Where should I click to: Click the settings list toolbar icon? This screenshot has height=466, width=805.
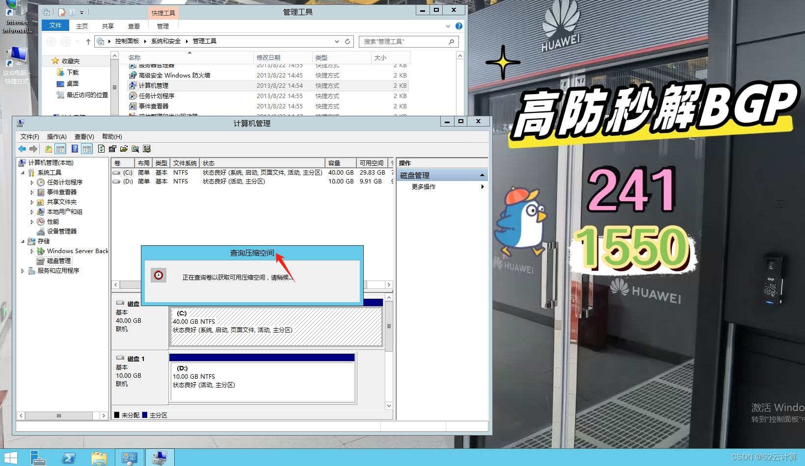coord(147,149)
